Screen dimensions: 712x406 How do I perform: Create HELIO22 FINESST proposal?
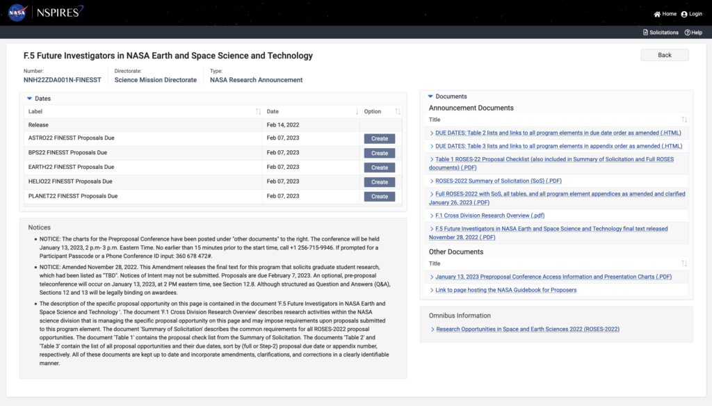point(379,181)
